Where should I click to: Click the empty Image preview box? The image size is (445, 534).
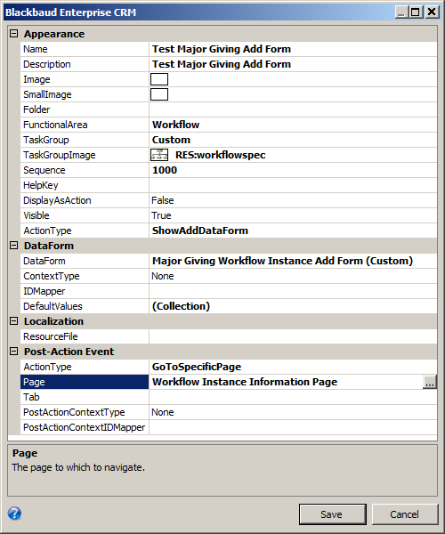point(159,79)
